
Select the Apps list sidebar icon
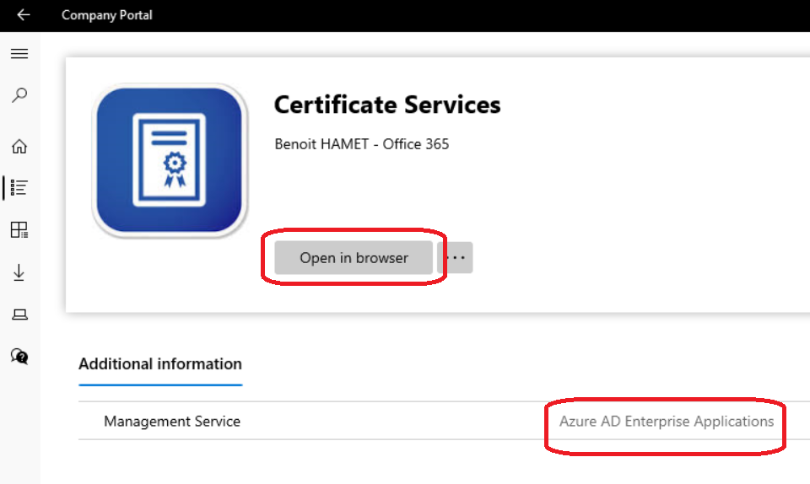[19, 188]
